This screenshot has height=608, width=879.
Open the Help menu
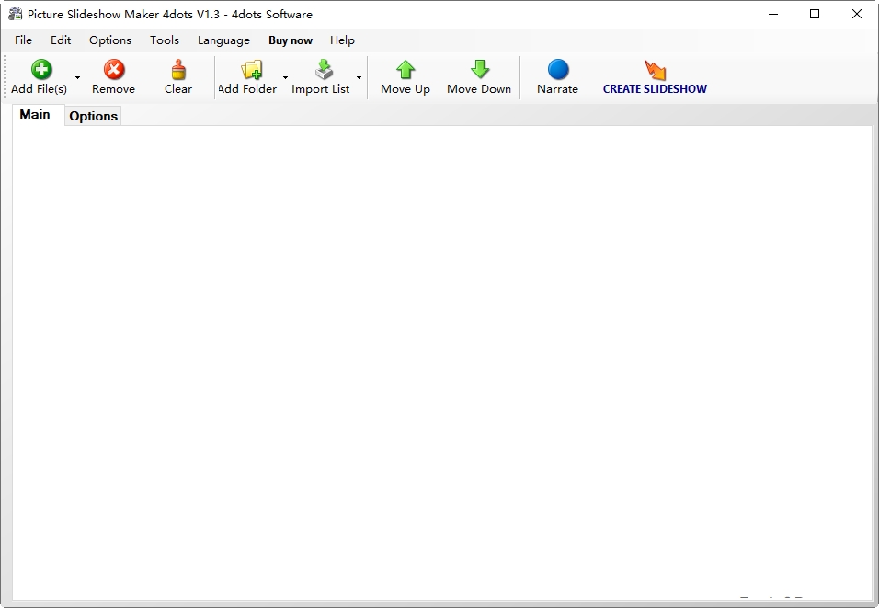pyautogui.click(x=342, y=40)
